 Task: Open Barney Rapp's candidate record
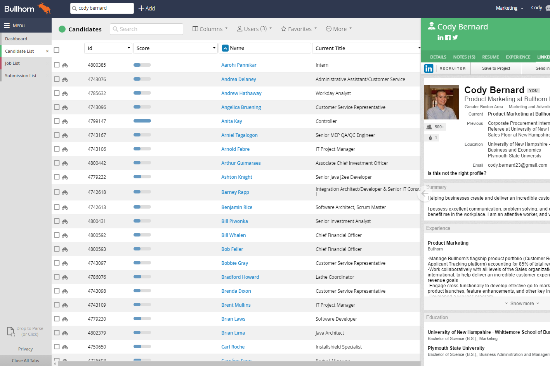pyautogui.click(x=235, y=192)
